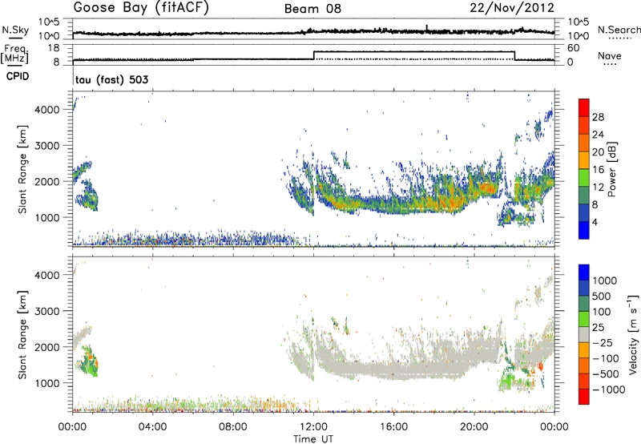Click the 'Power [dB]' colorbar title

pos(611,169)
